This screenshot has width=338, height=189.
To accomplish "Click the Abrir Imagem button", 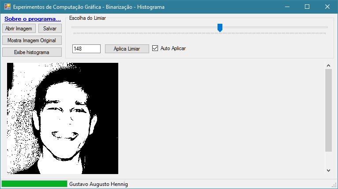I will (19, 29).
